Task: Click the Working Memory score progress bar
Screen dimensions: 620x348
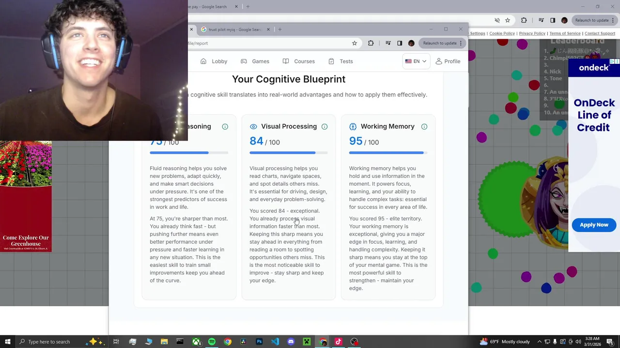Action: (388, 153)
